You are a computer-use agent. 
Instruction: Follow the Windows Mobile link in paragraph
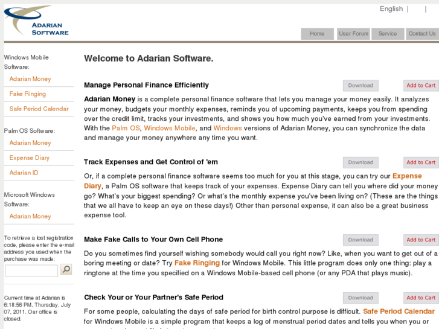click(x=170, y=128)
